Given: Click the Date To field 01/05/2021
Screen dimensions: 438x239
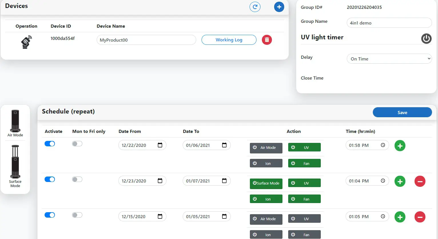Looking at the screenshot, I should [x=206, y=216].
